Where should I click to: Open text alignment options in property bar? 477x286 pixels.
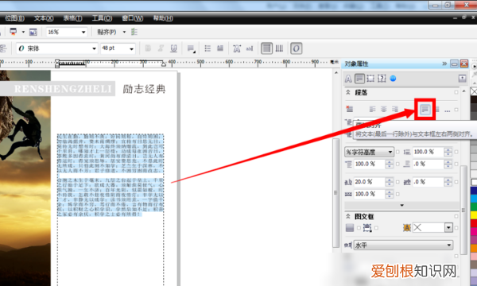pos(191,48)
